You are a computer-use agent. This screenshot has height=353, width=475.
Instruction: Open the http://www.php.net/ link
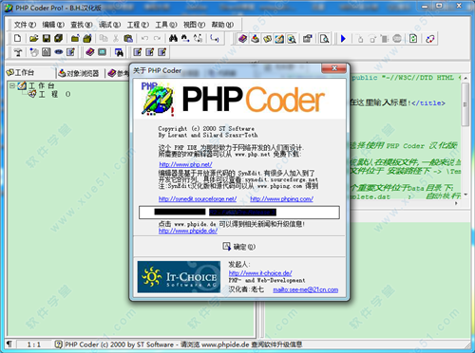tap(185, 164)
